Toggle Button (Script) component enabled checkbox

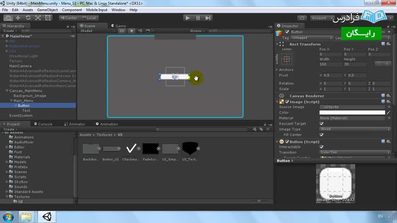287,142
